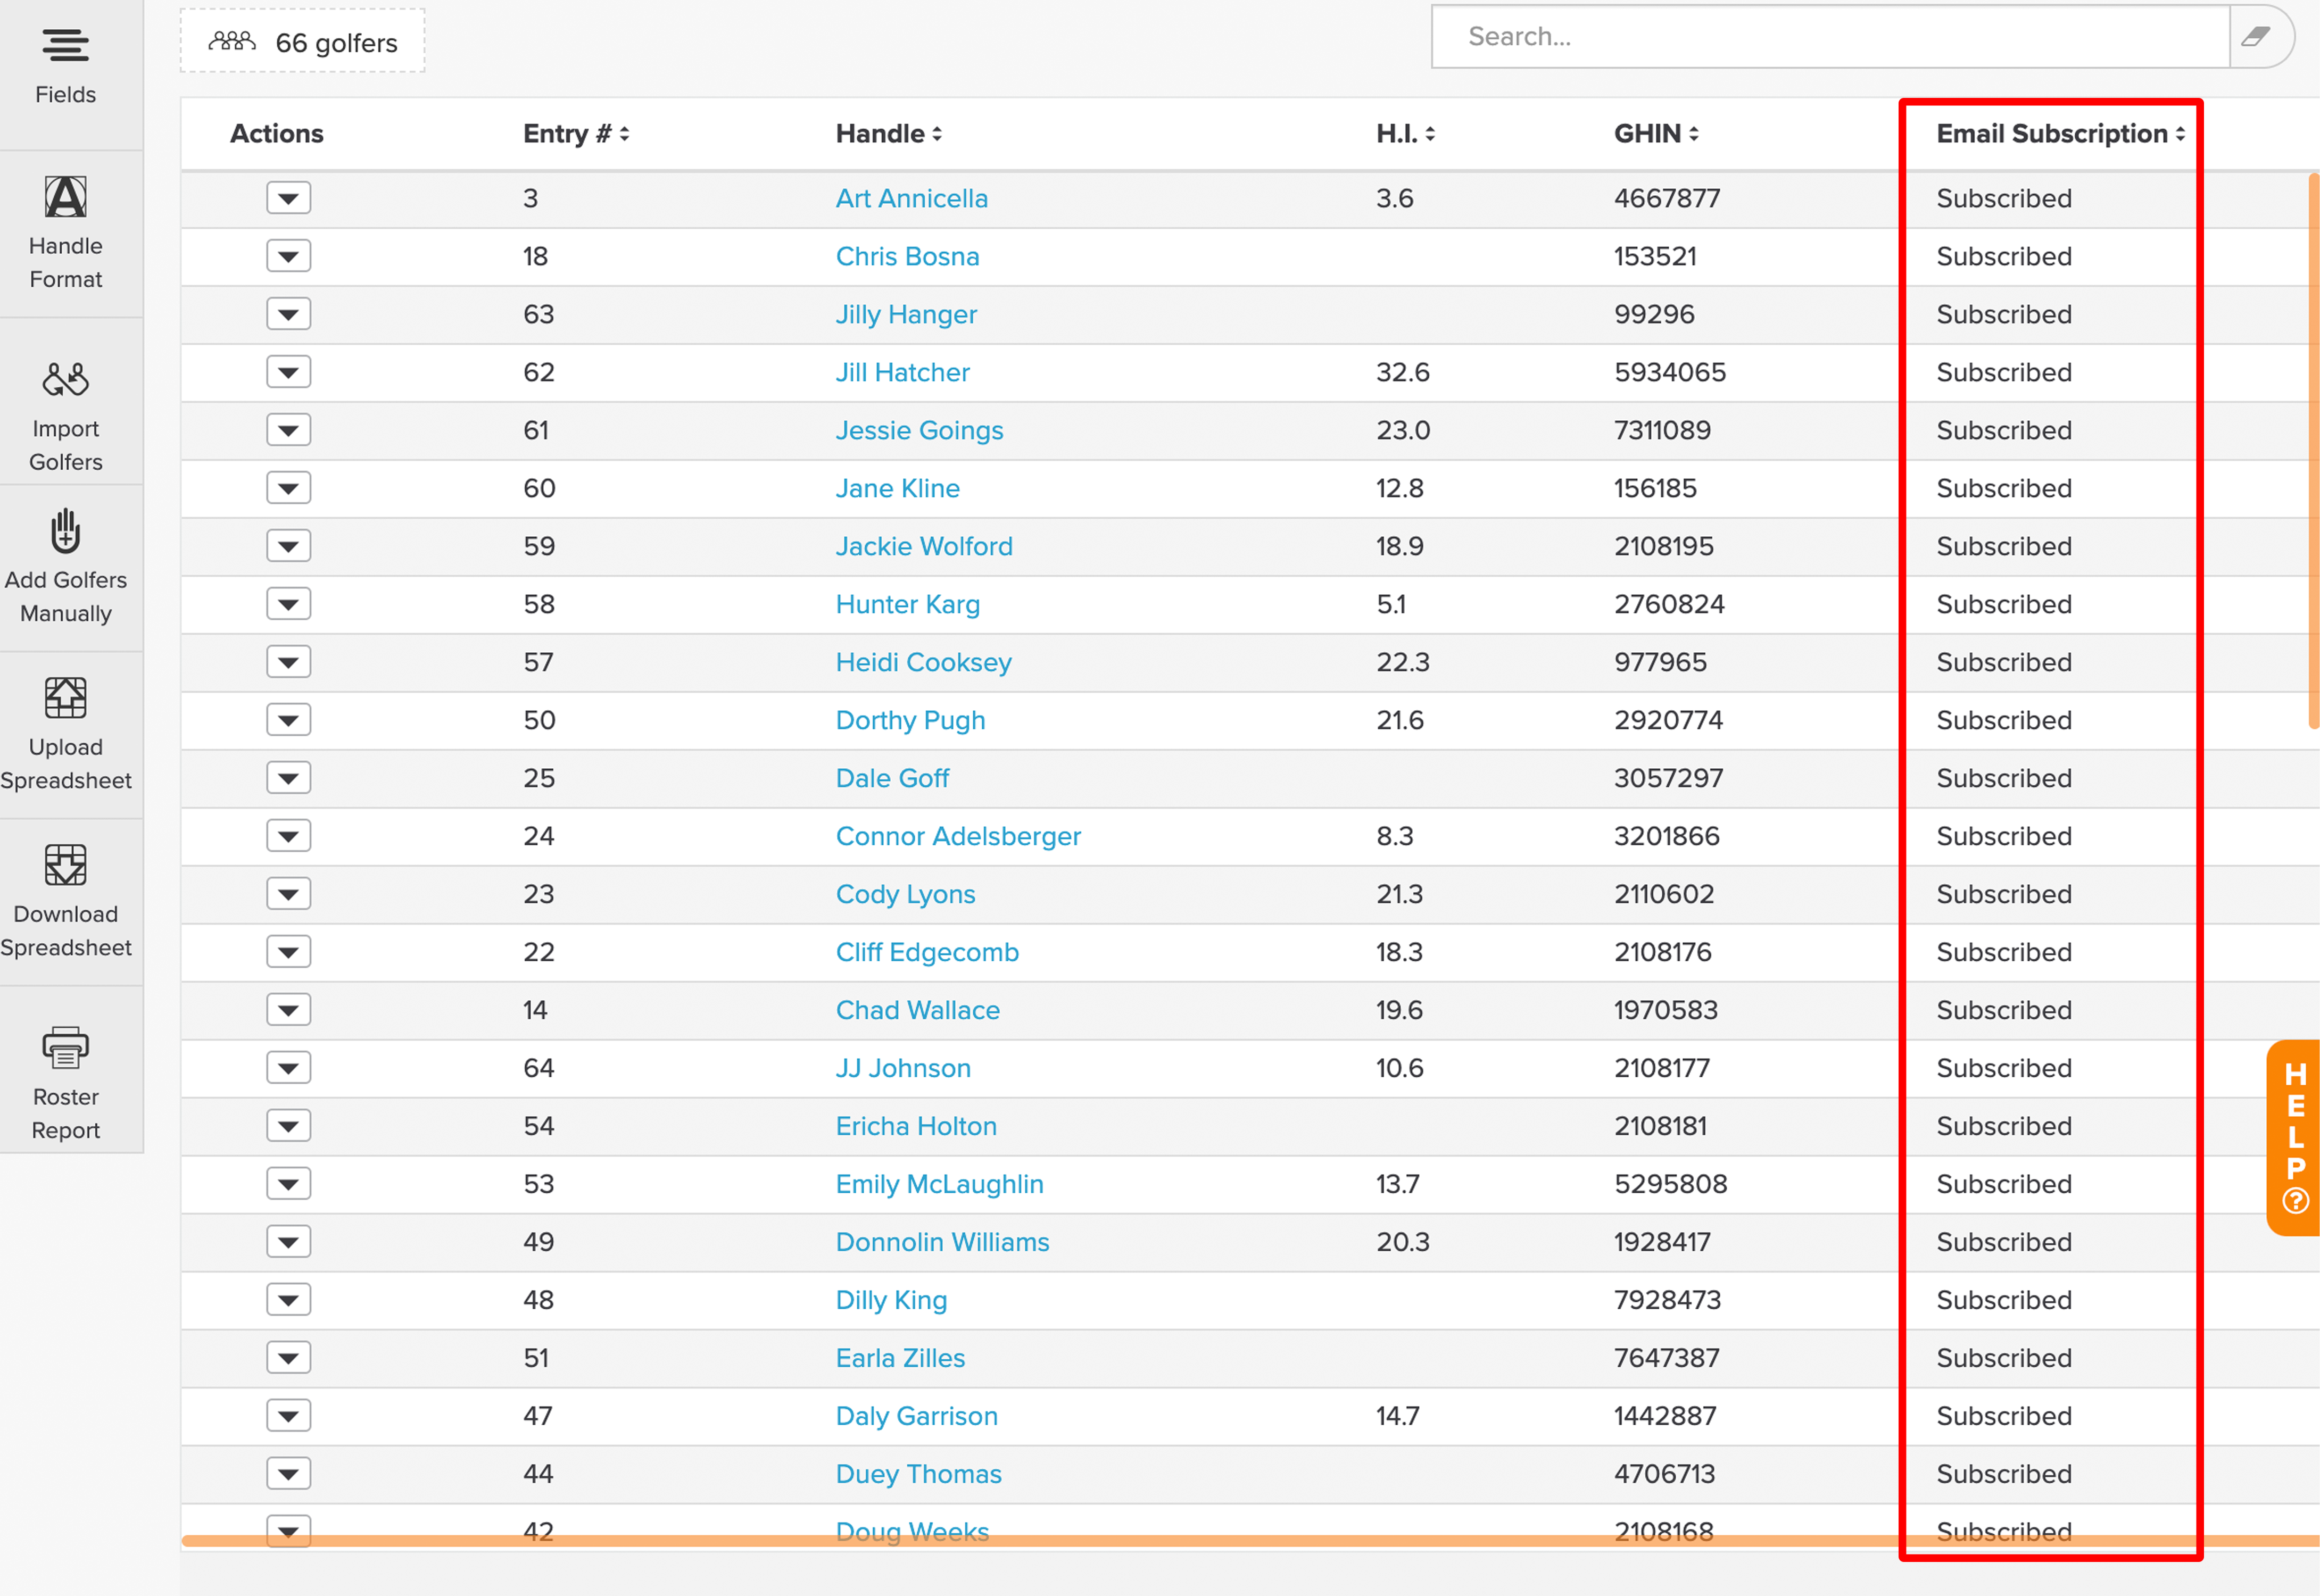Image resolution: width=2320 pixels, height=1596 pixels.
Task: Click the Actions column header
Action: (276, 134)
